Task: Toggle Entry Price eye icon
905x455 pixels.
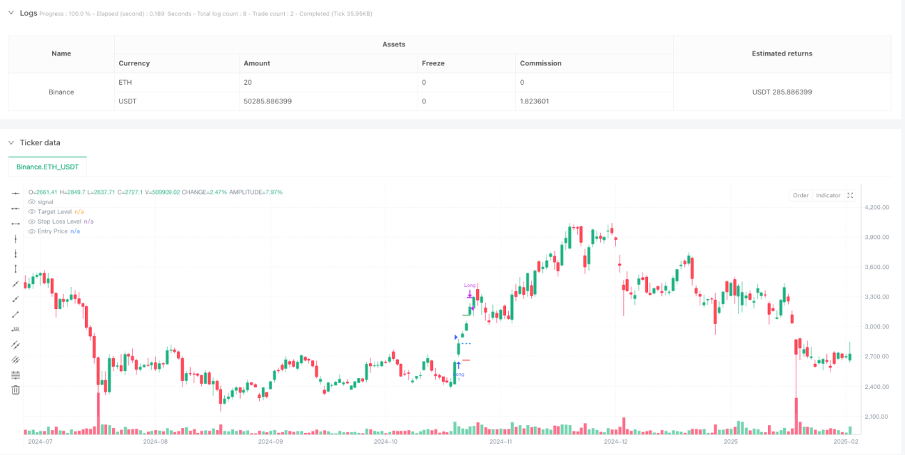Action: pos(31,231)
